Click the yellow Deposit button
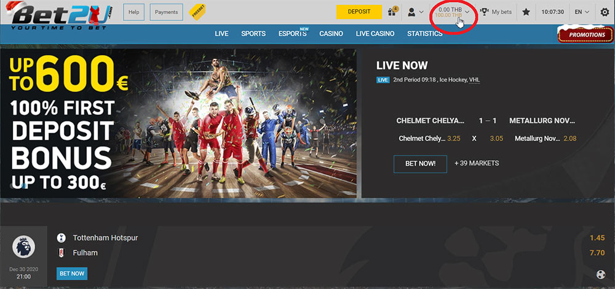Screen dimensions: 615x289 [359, 12]
